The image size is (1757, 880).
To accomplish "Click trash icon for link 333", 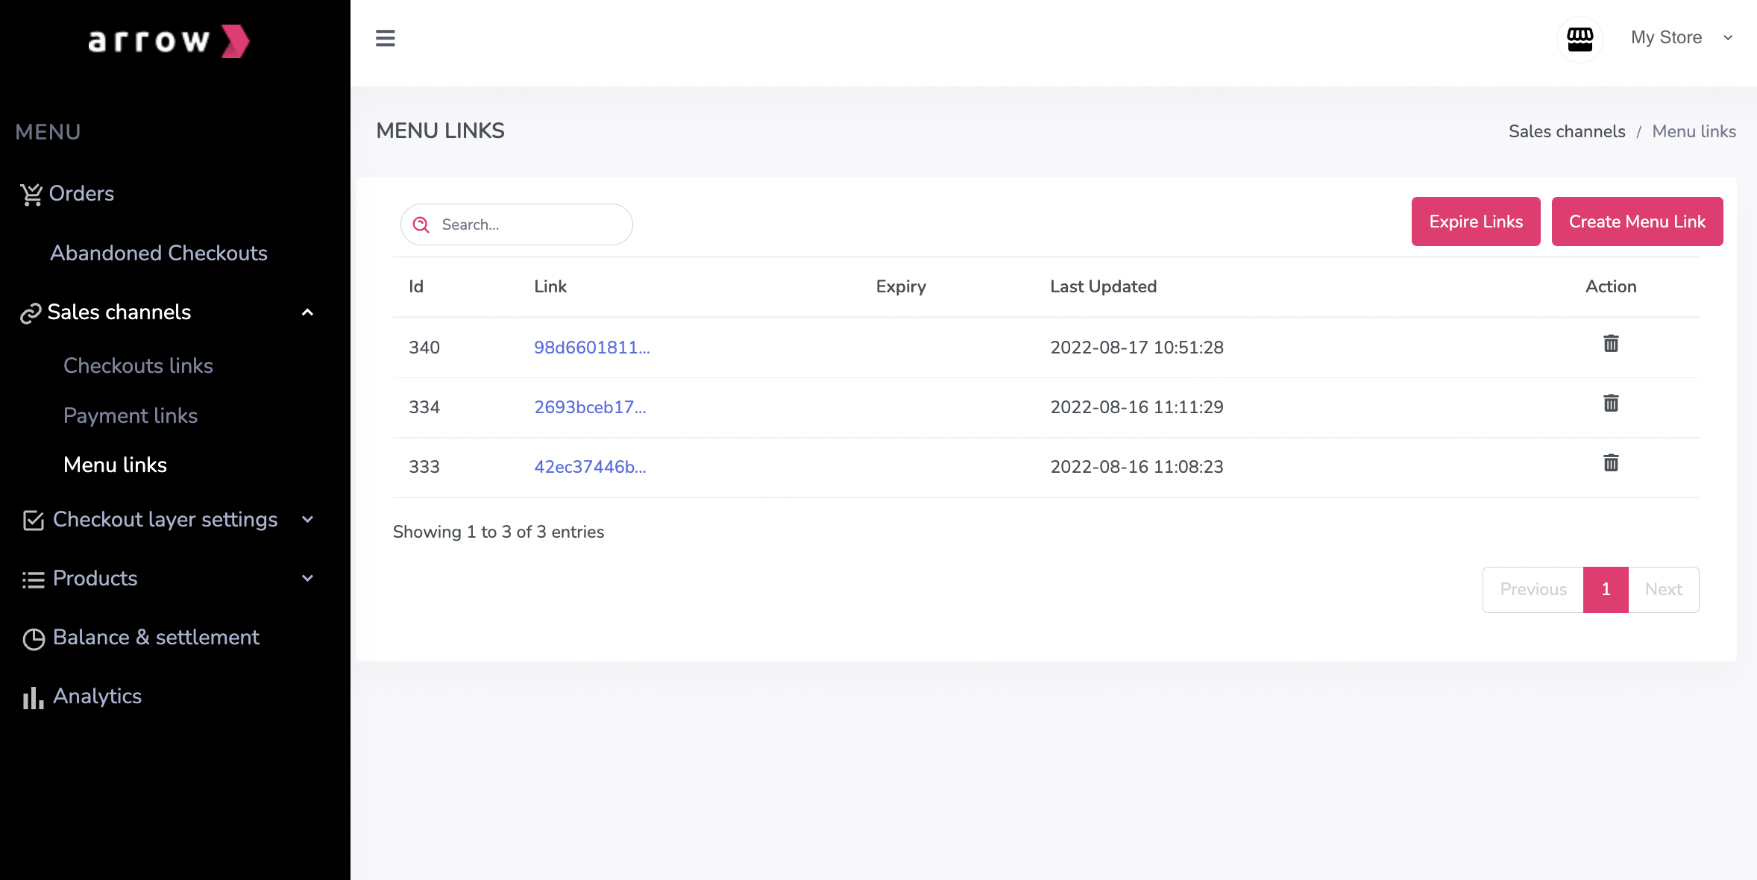I will [1611, 463].
